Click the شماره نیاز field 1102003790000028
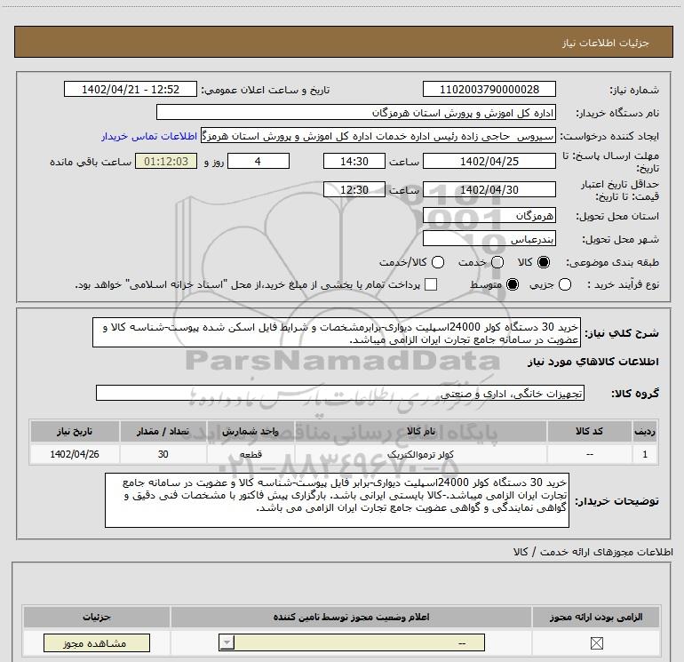The width and height of the screenshot is (684, 662). point(489,89)
